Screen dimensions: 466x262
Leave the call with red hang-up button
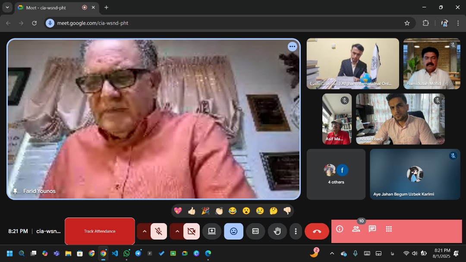[x=317, y=231]
